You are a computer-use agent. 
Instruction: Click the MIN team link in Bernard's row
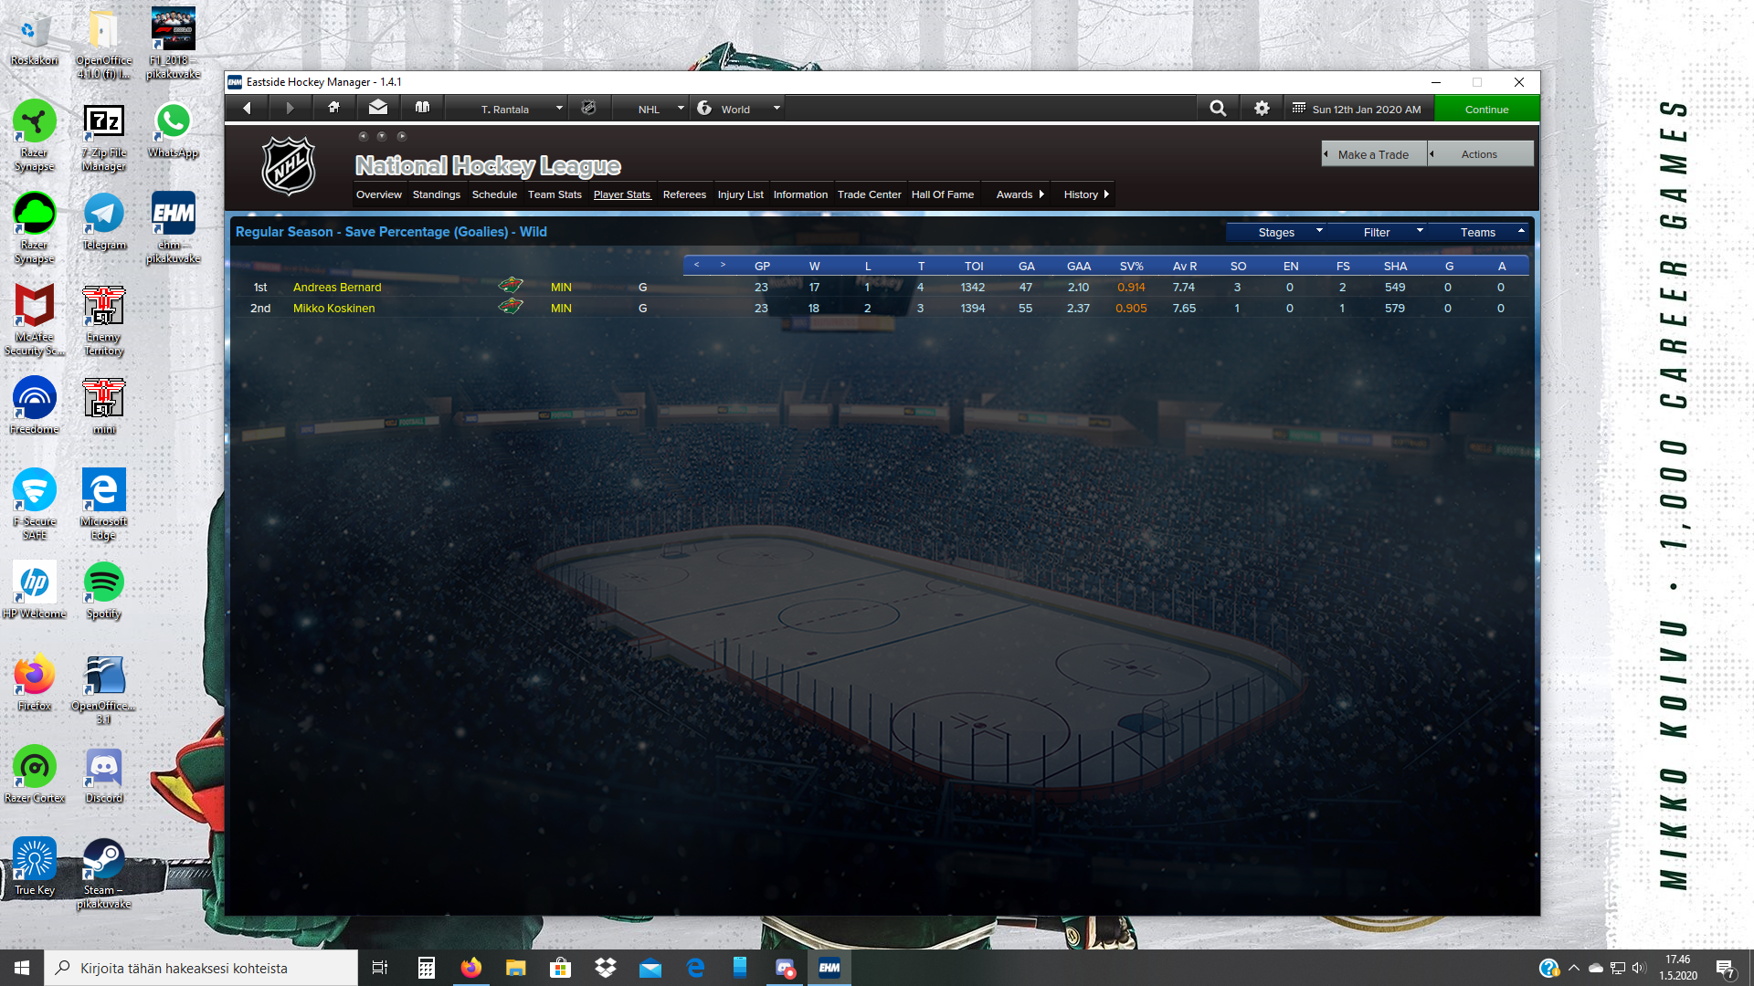[561, 287]
